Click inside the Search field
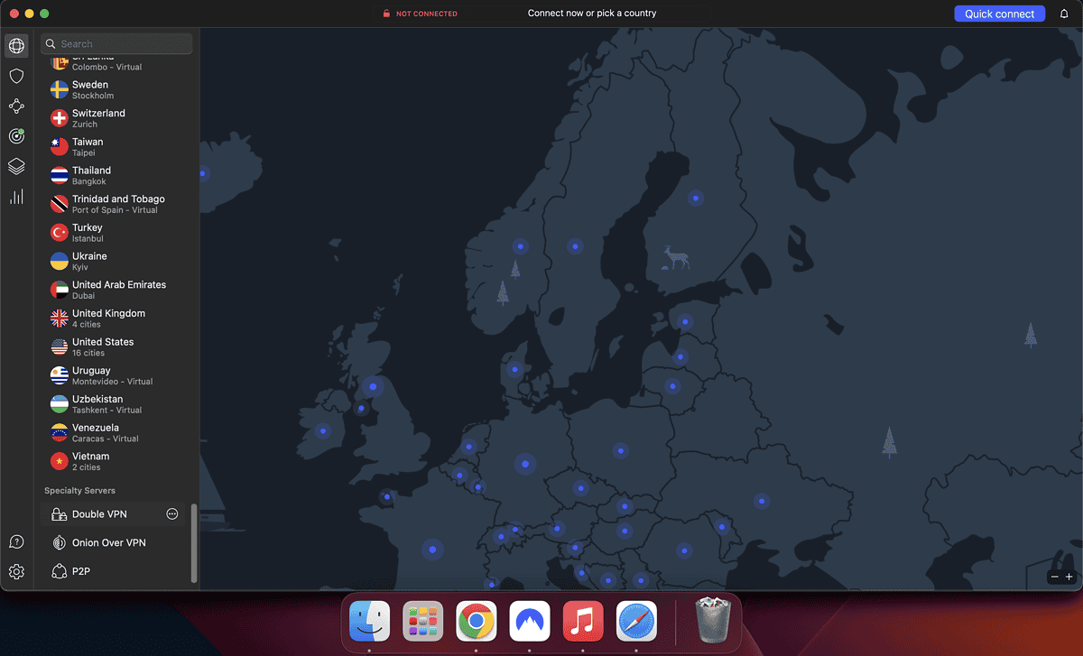This screenshot has width=1083, height=656. tap(116, 43)
